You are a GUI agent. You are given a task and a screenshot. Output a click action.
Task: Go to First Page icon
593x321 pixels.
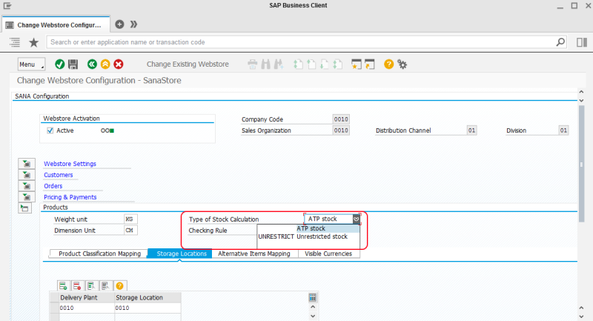298,64
